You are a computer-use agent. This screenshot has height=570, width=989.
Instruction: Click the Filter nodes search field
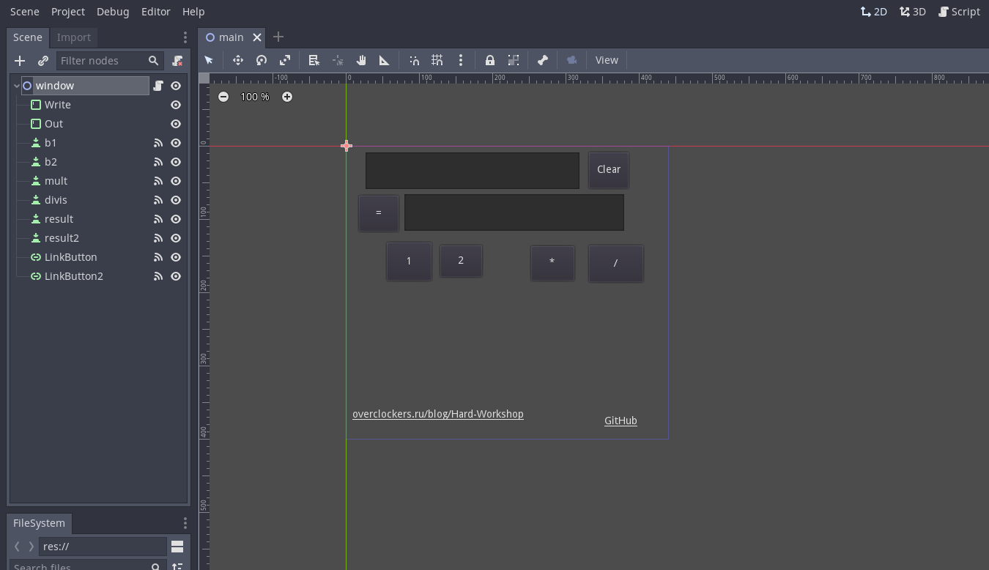pos(101,61)
